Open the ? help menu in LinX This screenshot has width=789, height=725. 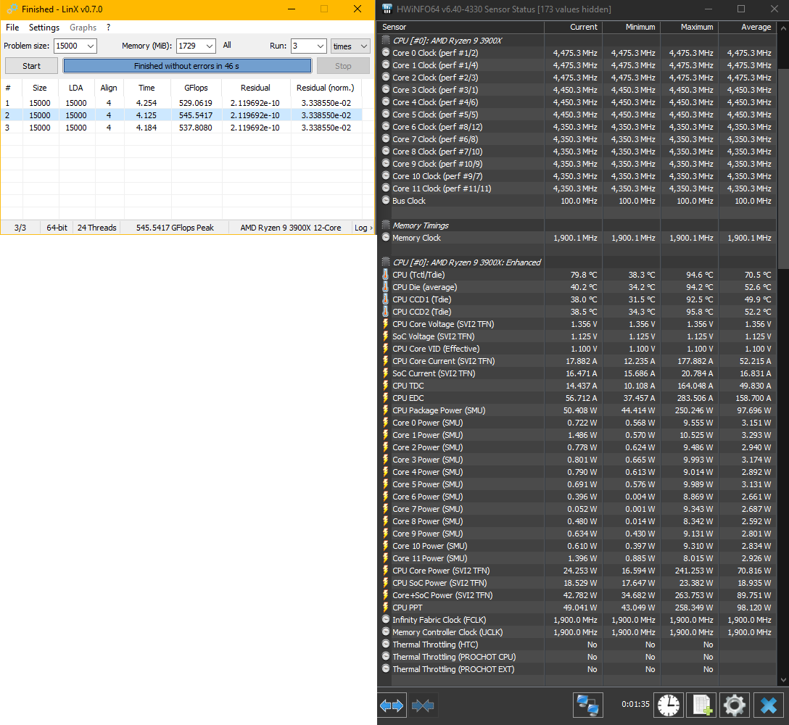pyautogui.click(x=108, y=27)
